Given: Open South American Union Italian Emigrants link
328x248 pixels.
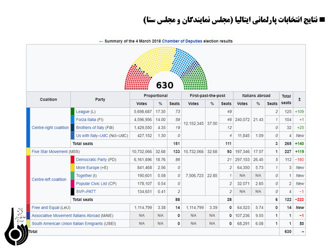Looking at the screenshot, I should [67, 224].
